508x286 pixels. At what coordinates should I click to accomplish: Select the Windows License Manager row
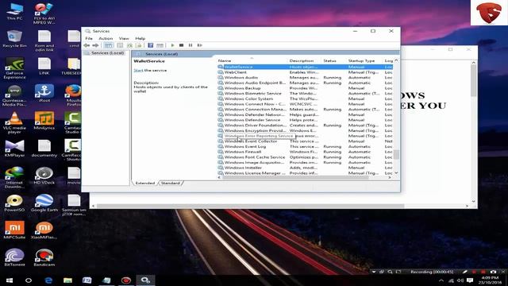click(x=305, y=173)
